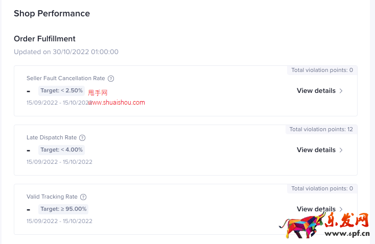
Task: Click the Target < 4.00% badge
Action: pos(61,150)
